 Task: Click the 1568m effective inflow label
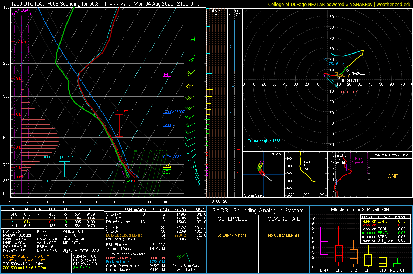(48, 158)
